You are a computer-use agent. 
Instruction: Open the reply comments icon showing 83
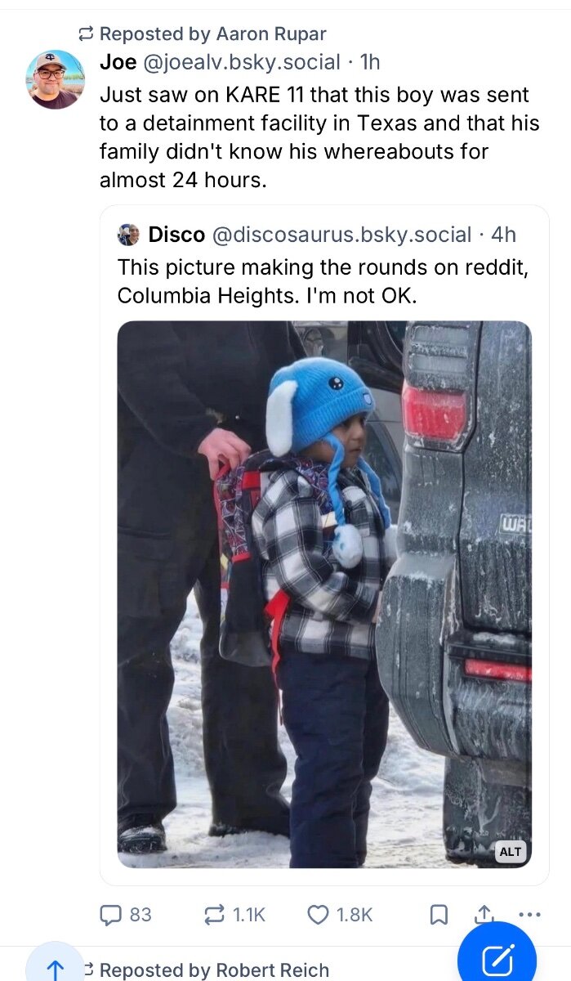(126, 914)
